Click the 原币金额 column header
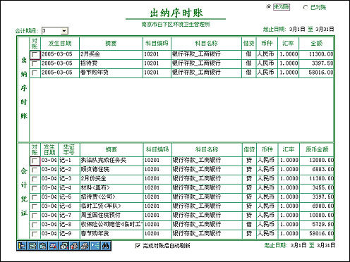 click(x=317, y=149)
